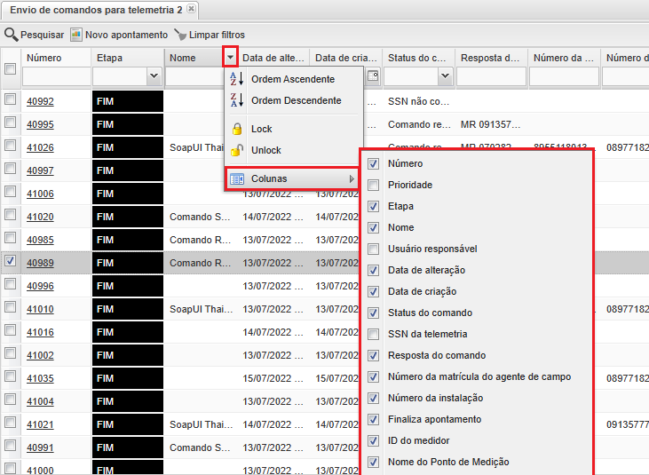
Task: Click the Pesquisar button
Action: point(35,35)
